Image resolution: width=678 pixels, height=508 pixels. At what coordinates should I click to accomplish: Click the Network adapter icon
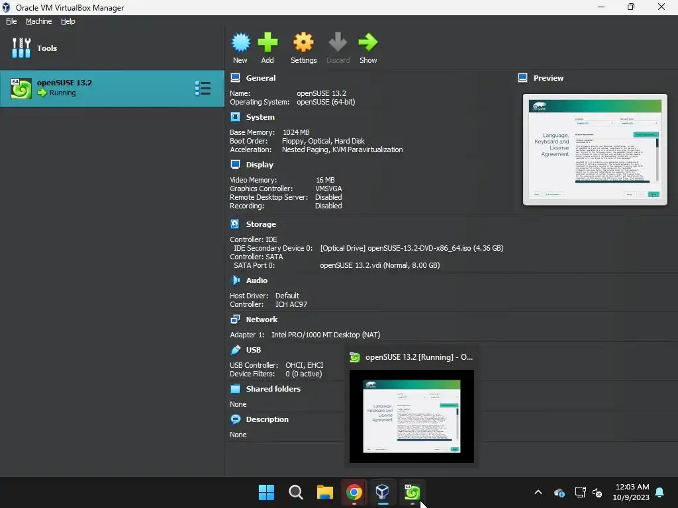(x=235, y=319)
